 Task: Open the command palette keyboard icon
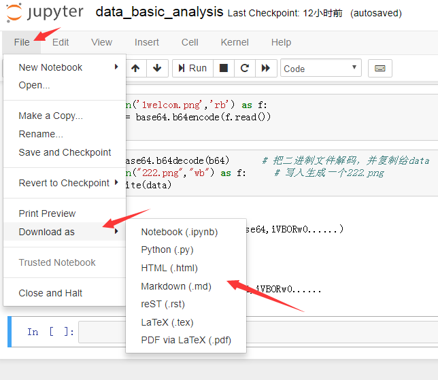point(380,68)
